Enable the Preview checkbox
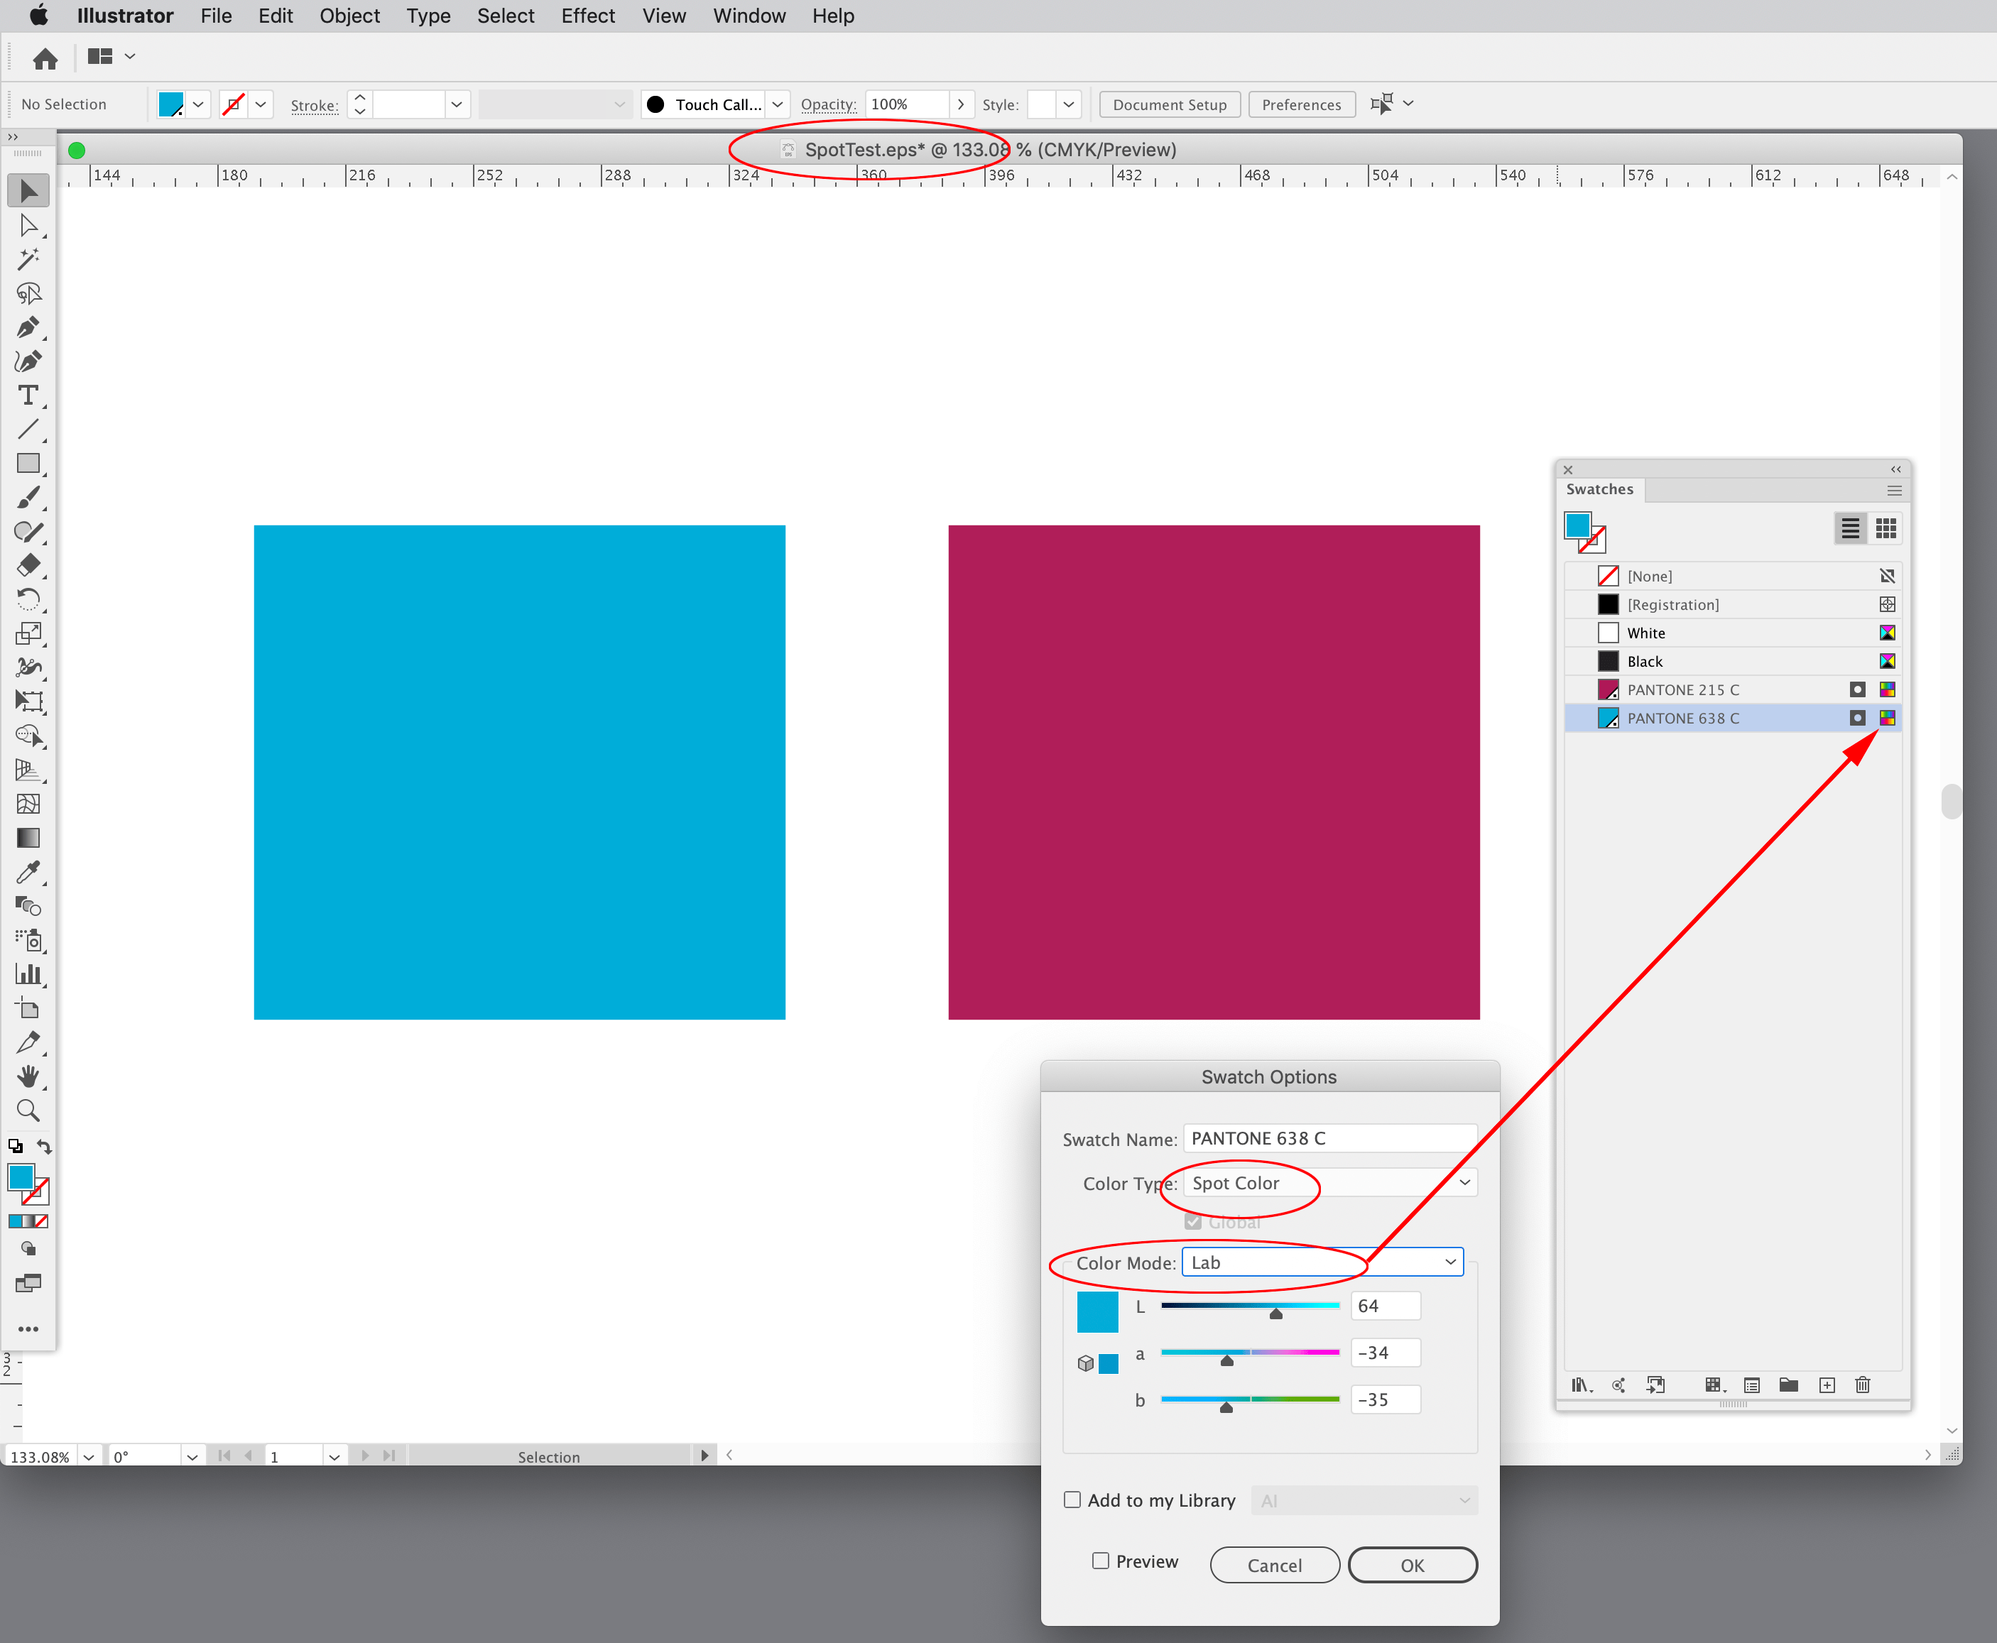This screenshot has height=1643, width=1997. 1100,1561
